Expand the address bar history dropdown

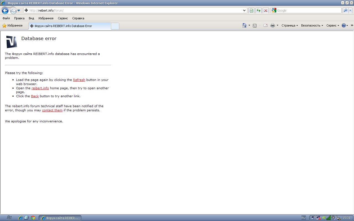click(x=244, y=10)
